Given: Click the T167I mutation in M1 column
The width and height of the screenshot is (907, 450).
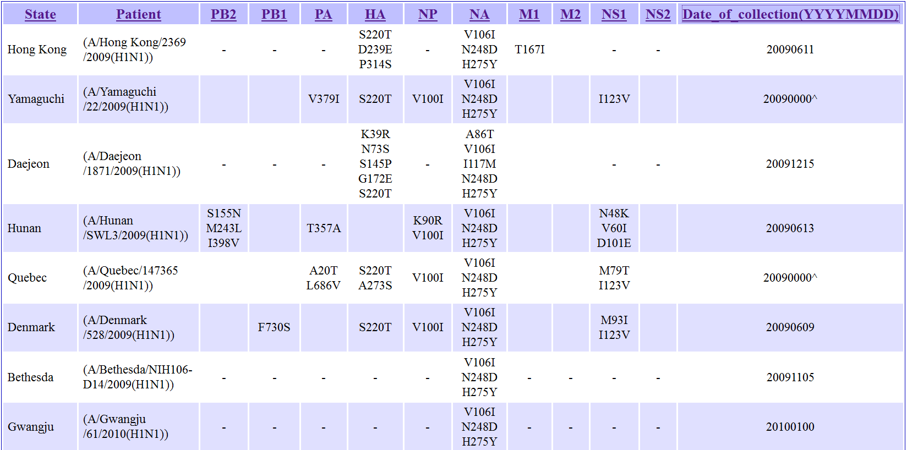Looking at the screenshot, I should [x=529, y=50].
